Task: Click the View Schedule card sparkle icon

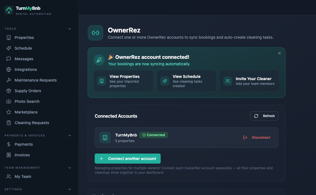Action: click(165, 81)
